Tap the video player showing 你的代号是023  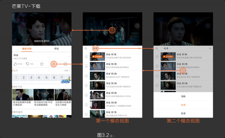tap(42, 29)
